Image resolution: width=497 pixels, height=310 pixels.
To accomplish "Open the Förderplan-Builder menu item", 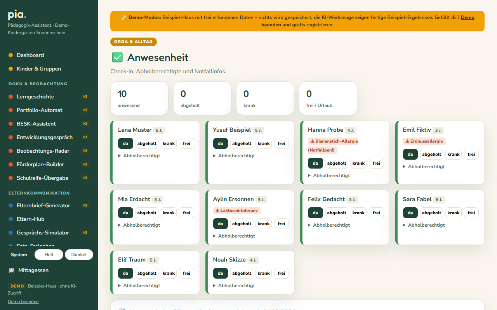I will click(40, 164).
